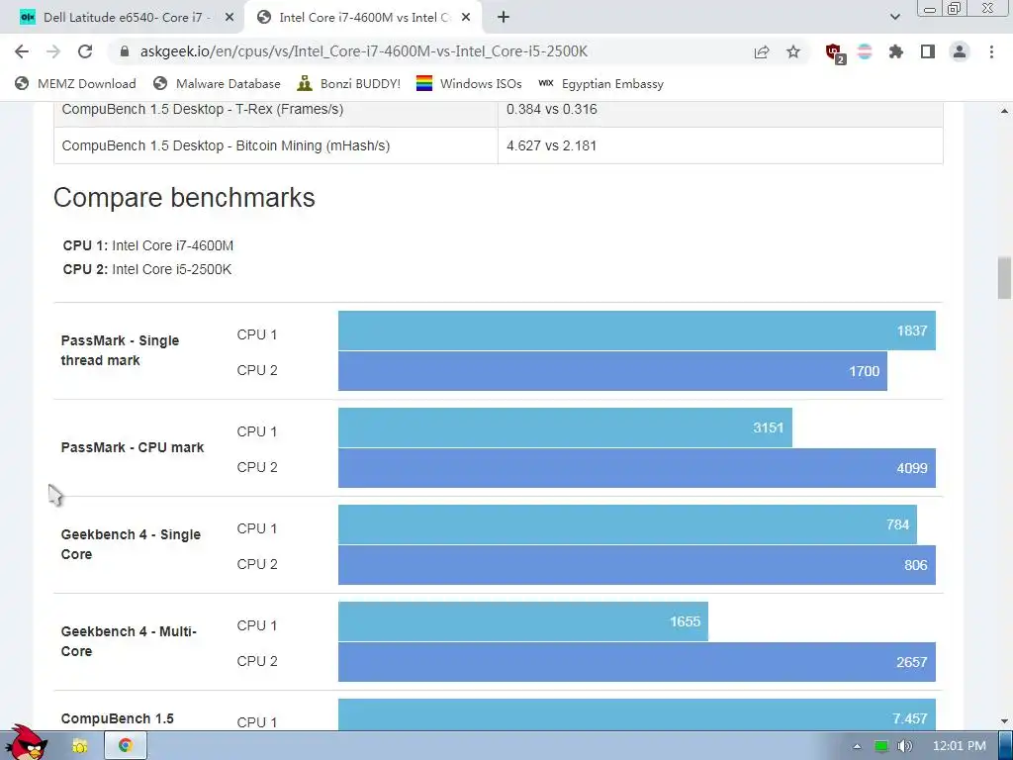Click the Geekbench 4 - Multi-Core label
Image resolution: width=1013 pixels, height=760 pixels.
pyautogui.click(x=129, y=641)
